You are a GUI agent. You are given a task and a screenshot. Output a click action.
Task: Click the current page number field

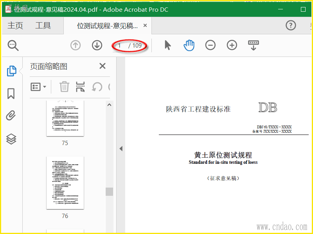pos(119,46)
